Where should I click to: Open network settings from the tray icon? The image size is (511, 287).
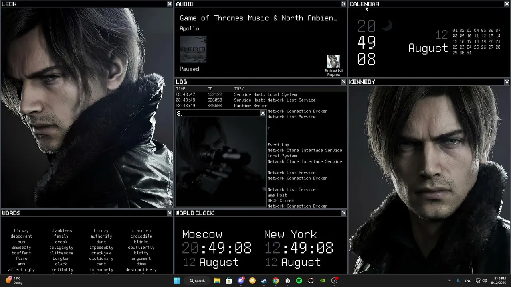[478, 281]
